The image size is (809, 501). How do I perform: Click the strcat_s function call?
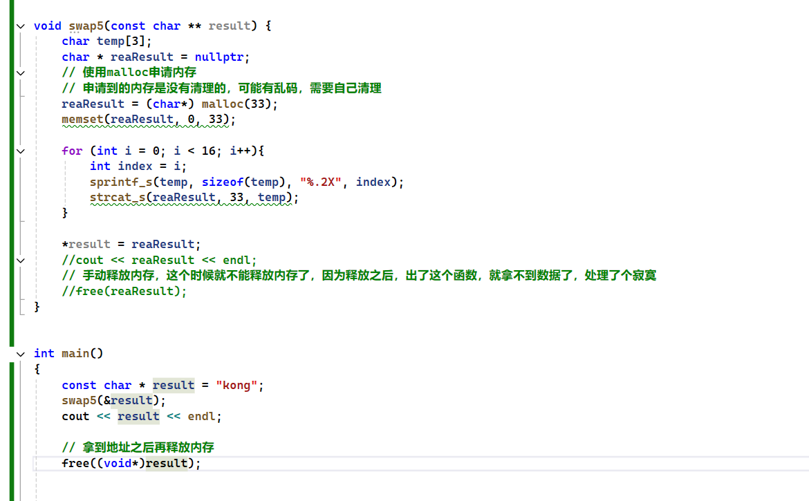pos(117,198)
